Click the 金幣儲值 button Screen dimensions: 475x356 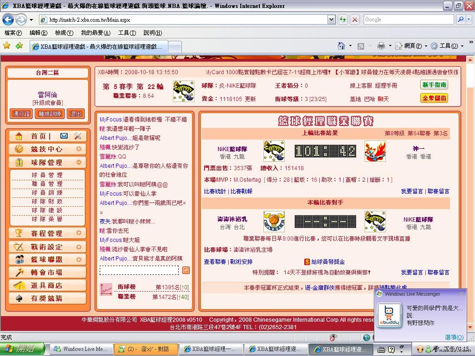coord(434,98)
